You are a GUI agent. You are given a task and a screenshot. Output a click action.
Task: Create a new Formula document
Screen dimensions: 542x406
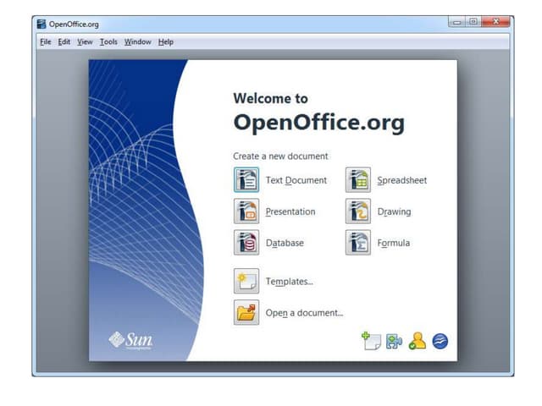coord(358,243)
